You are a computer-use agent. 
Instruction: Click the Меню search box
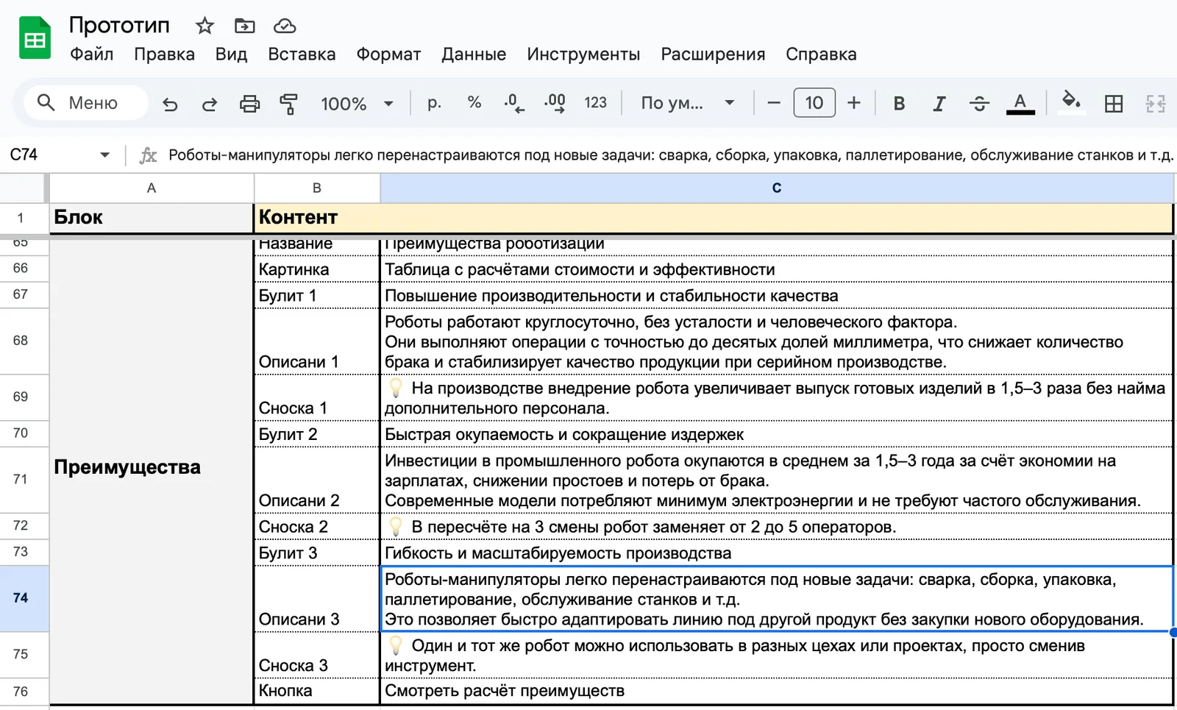[86, 103]
